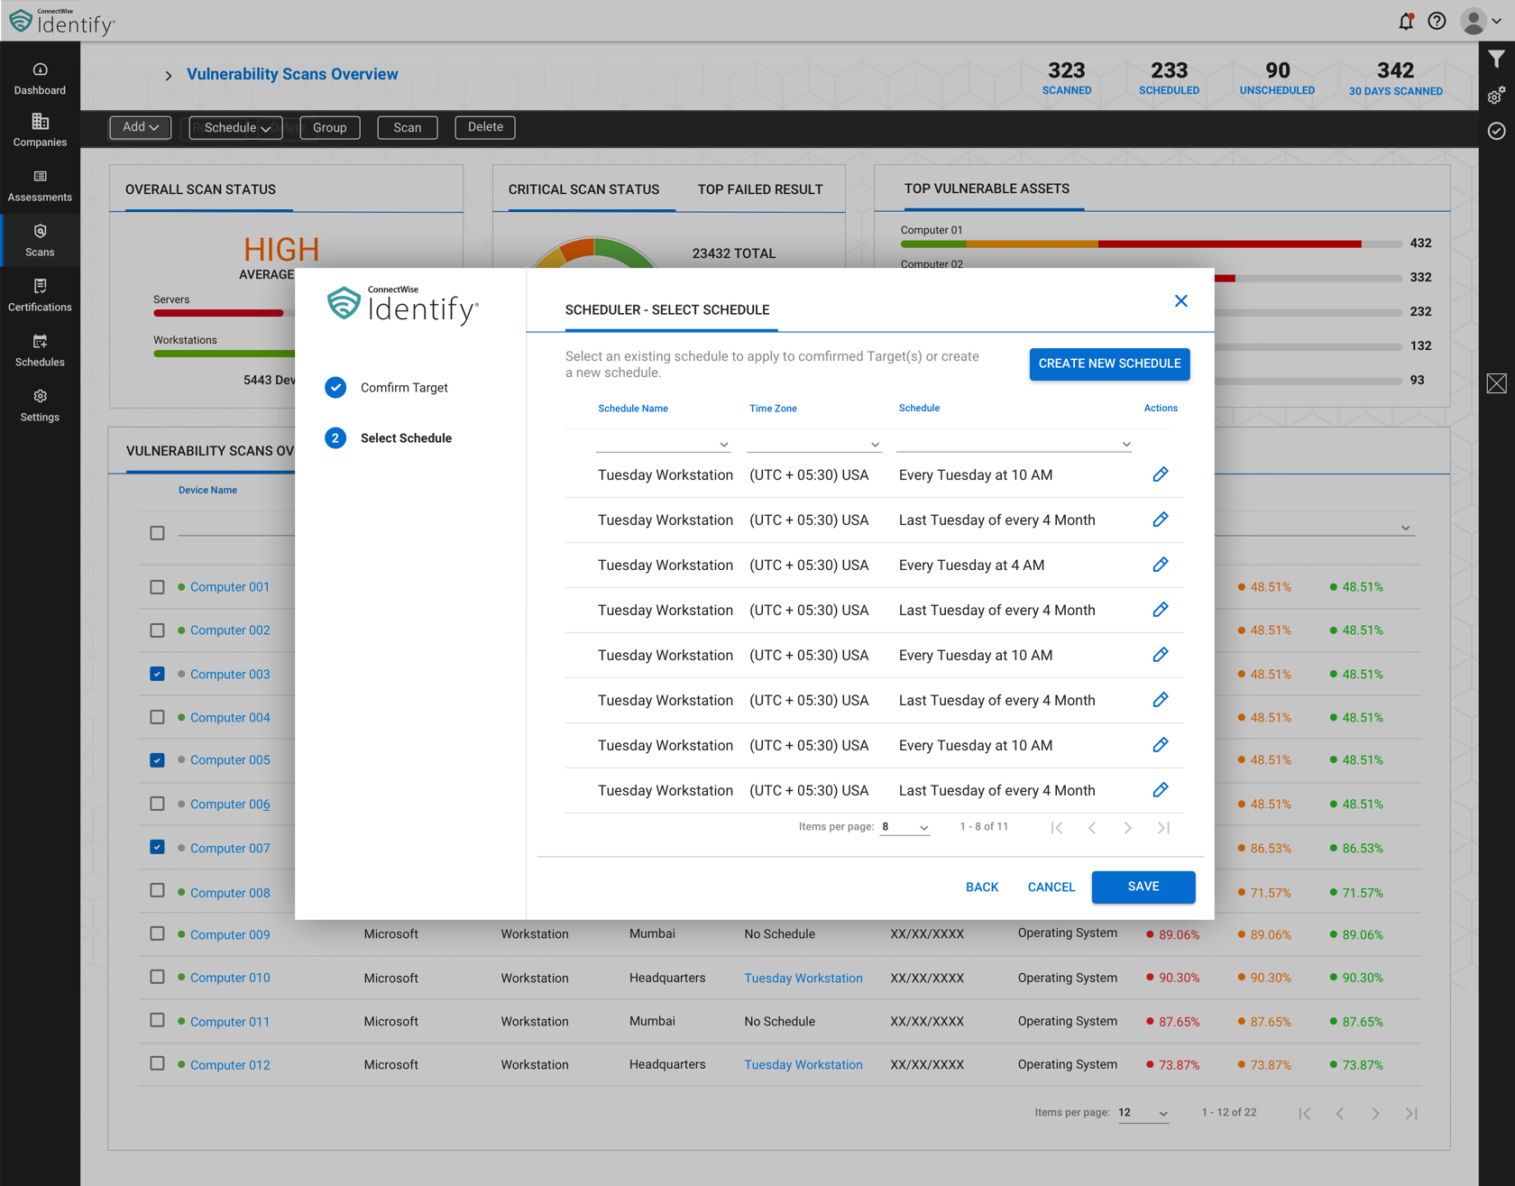Viewport: 1515px width, 1186px height.
Task: Go to next page in devices table pagination
Action: pos(1375,1114)
